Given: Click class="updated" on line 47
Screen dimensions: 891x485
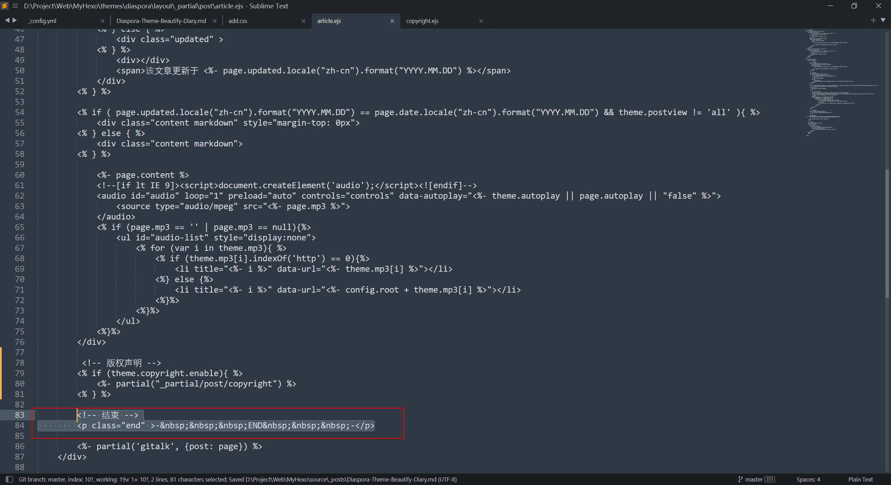Looking at the screenshot, I should coord(177,39).
